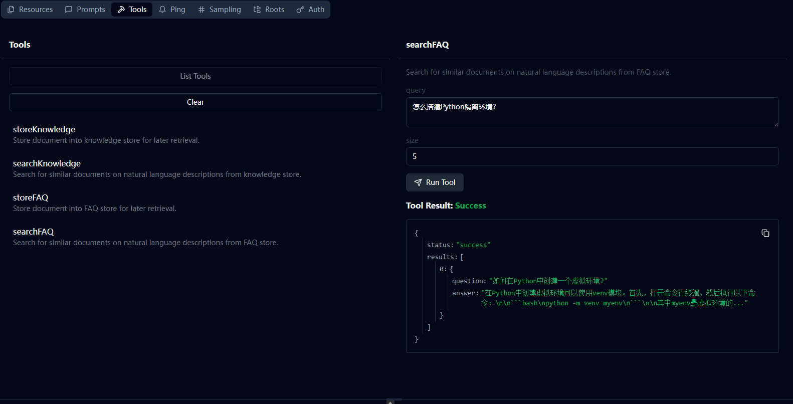Screen dimensions: 793x404
Task: Select the Tools tab
Action: pos(132,10)
